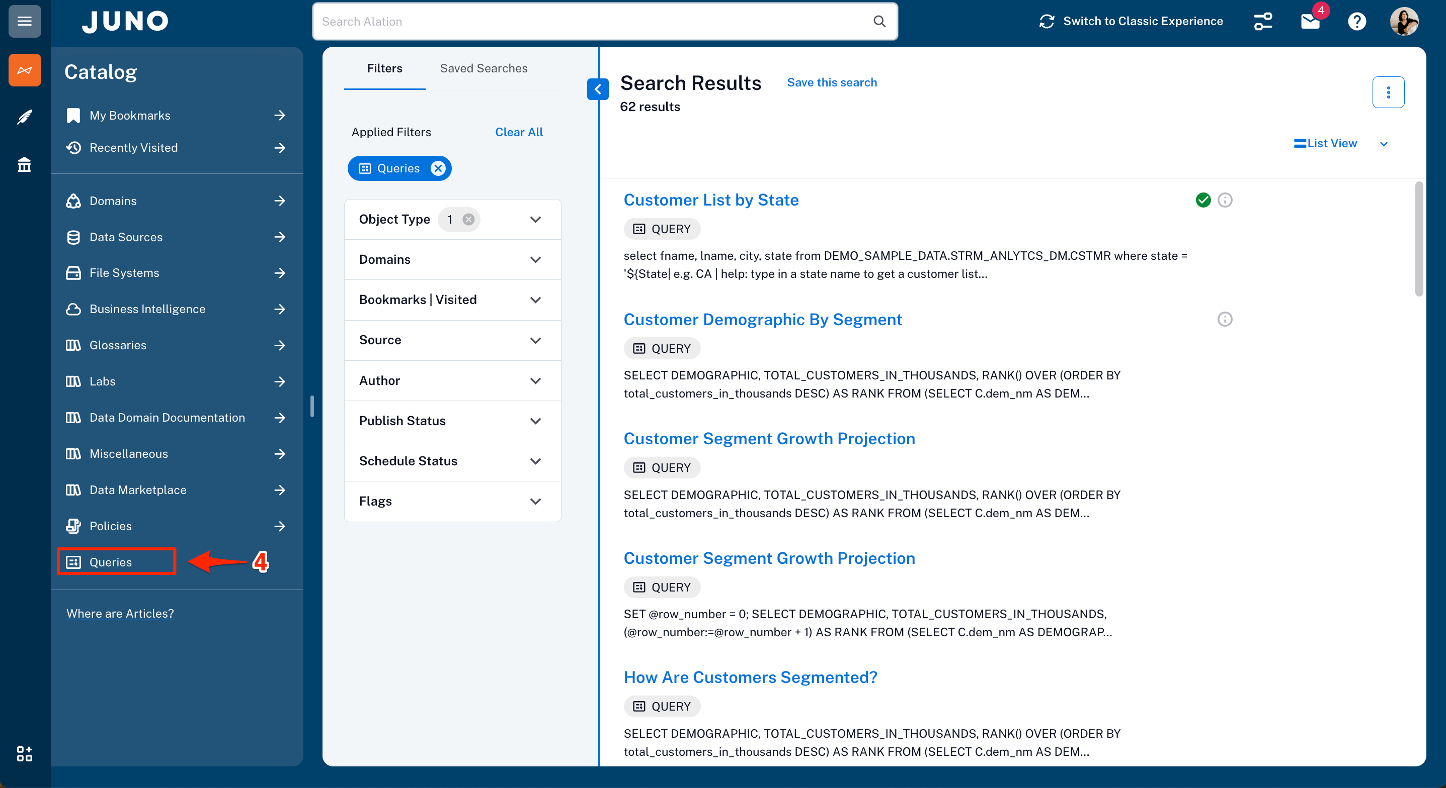Switch to the Saved Searches tab
Viewport: 1446px width, 788px height.
pyautogui.click(x=484, y=68)
